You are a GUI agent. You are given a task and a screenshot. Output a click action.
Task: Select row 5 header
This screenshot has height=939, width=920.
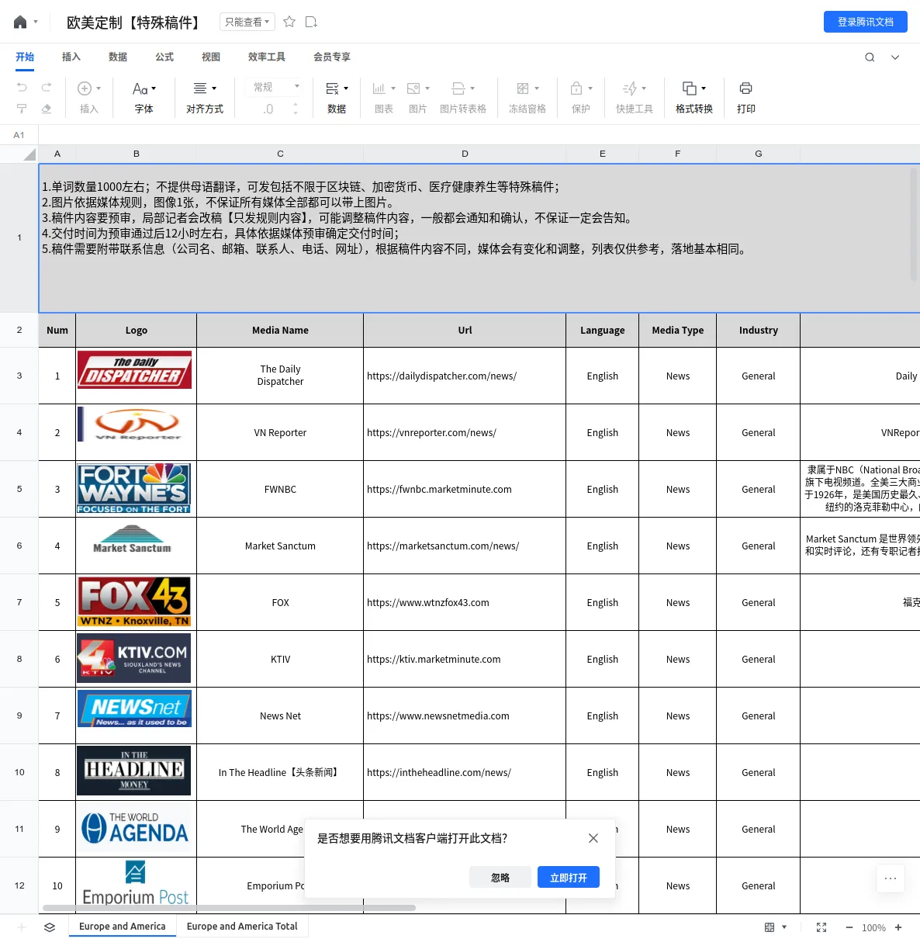19,489
